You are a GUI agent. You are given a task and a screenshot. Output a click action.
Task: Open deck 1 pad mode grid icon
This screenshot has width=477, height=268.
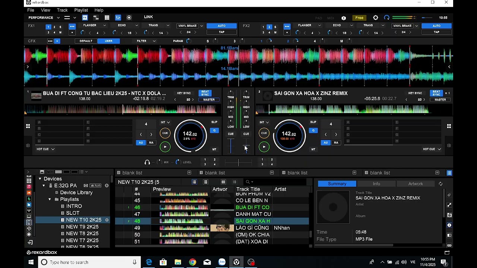point(28,126)
